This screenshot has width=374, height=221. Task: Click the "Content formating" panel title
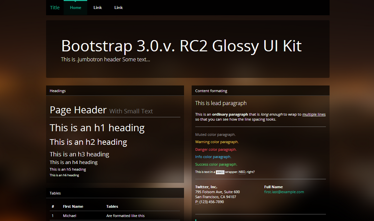[x=211, y=91]
